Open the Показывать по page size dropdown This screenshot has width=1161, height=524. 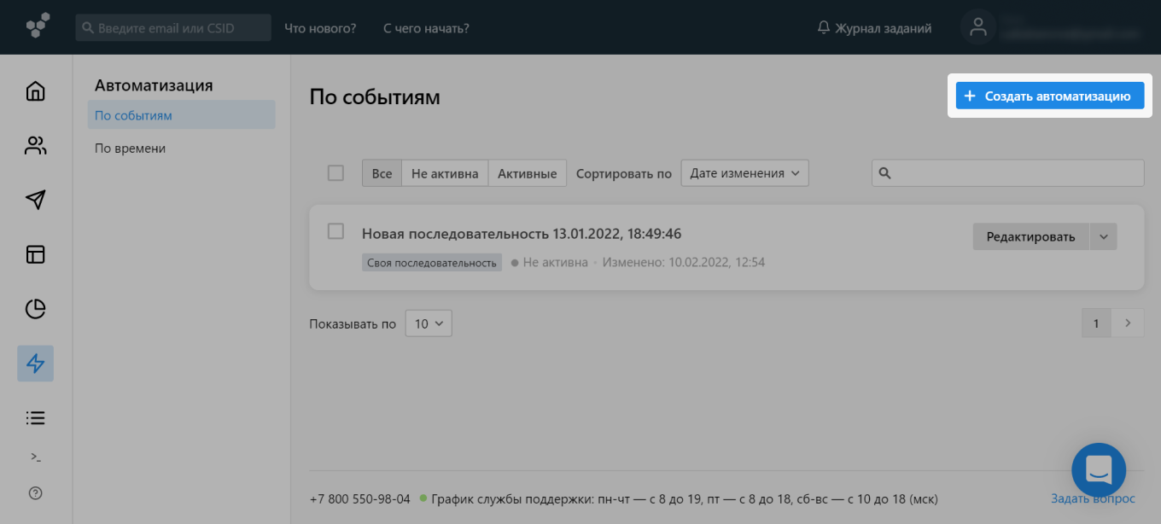pyautogui.click(x=428, y=323)
